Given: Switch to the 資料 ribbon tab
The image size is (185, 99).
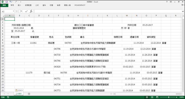Looking at the screenshot, I should coord(44,5).
